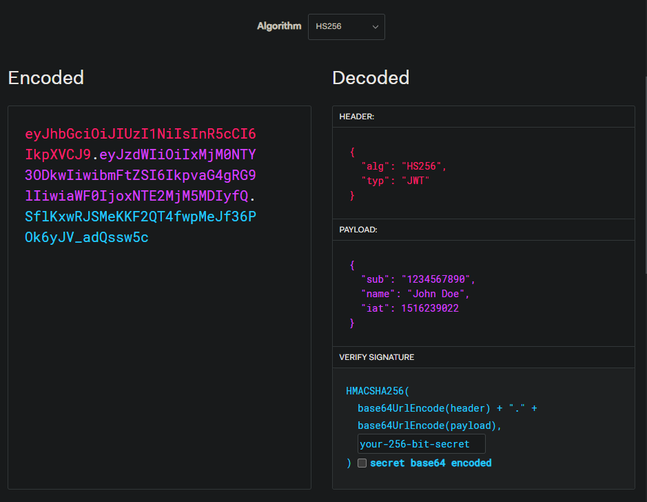Click the "sub": "1234567890" line in the payload
The height and width of the screenshot is (502, 647).
418,279
